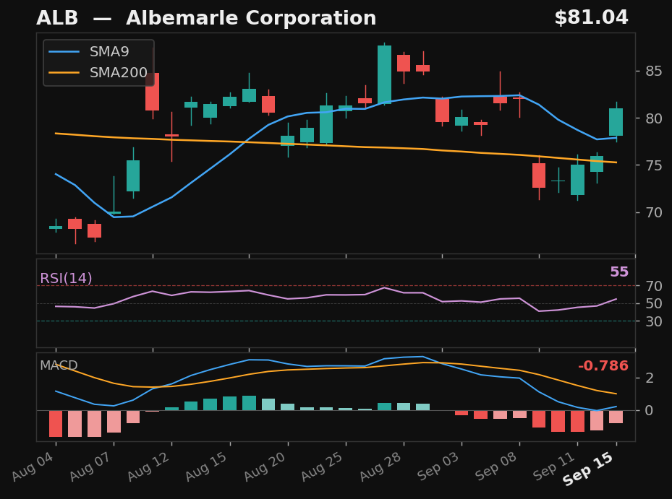Screen dimensions: 672x499
Task: Click the 75 price axis label
Action: tap(654, 165)
